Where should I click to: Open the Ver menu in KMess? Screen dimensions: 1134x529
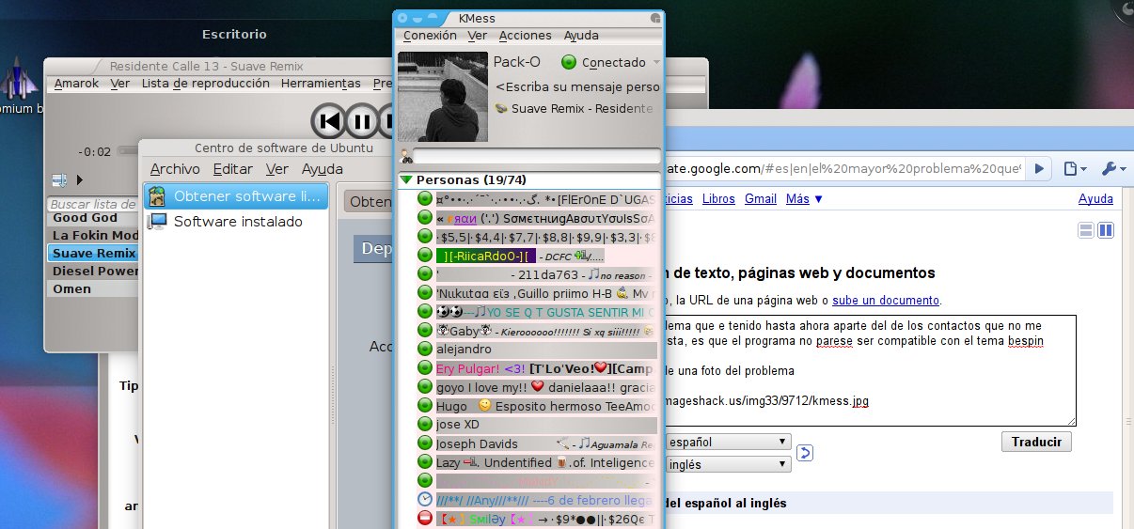click(x=478, y=36)
